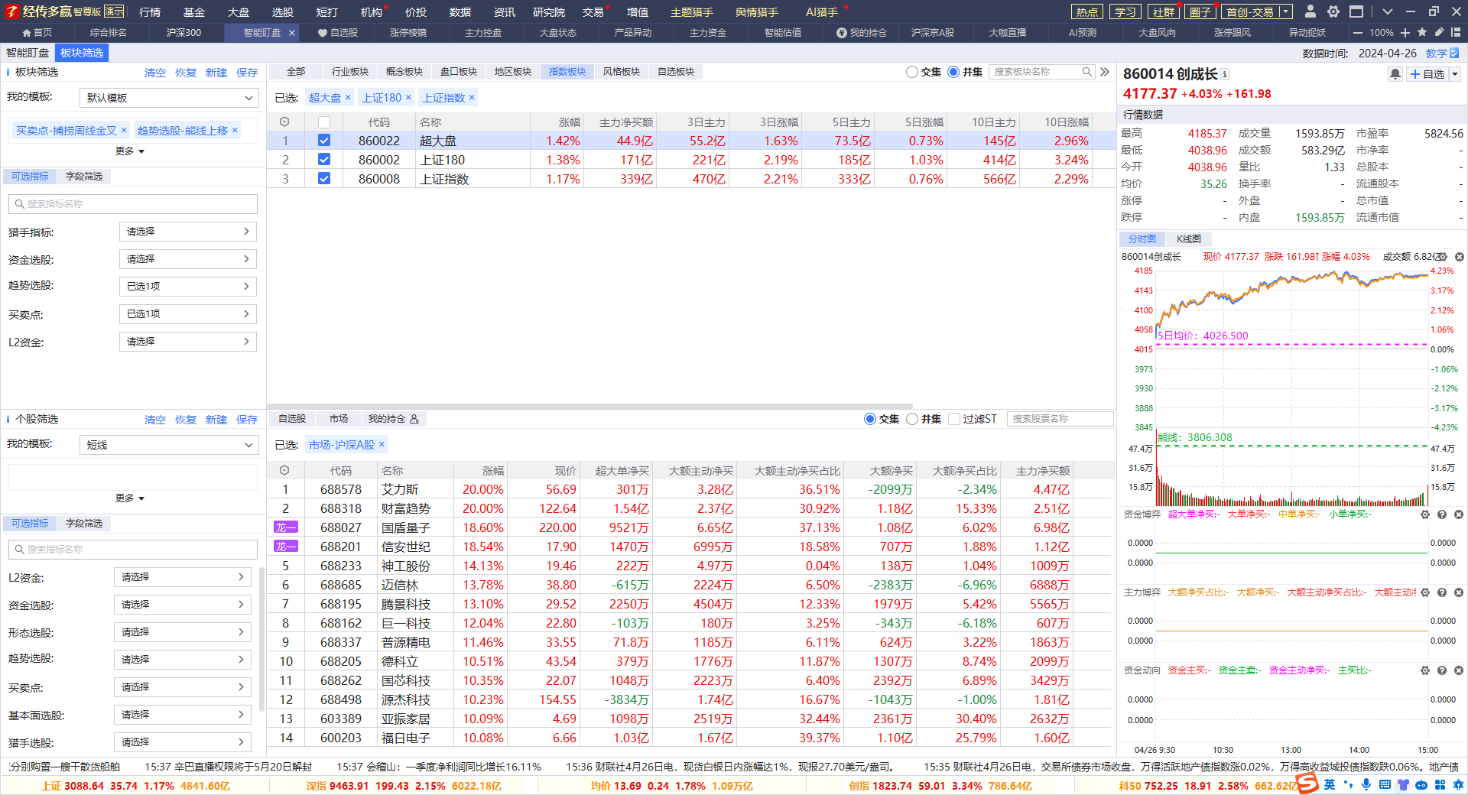1468x795 pixels.
Task: Expand the 趋势选股 已选1项 selector
Action: [187, 287]
